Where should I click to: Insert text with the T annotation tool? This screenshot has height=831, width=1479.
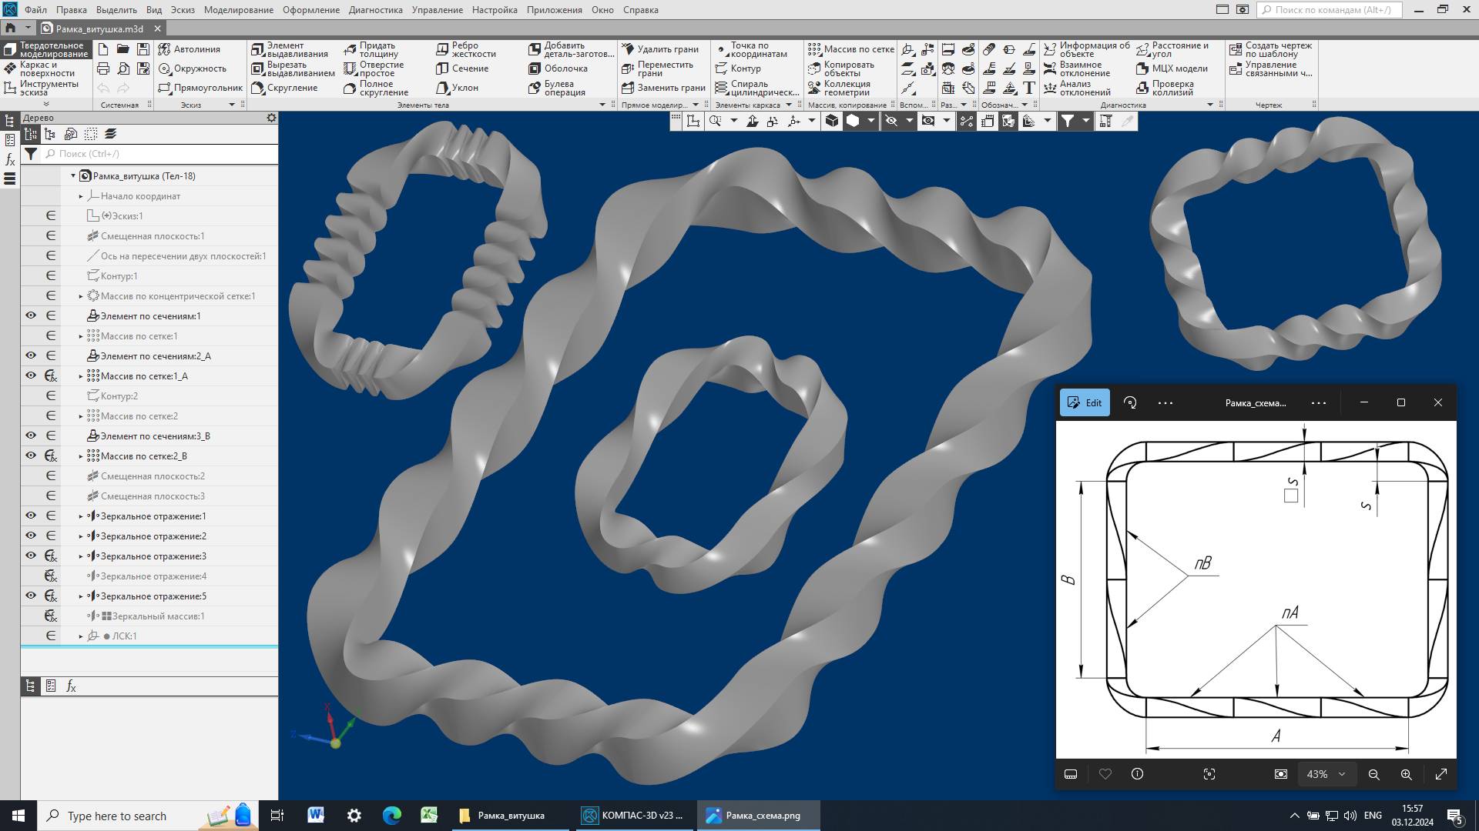pos(1029,88)
